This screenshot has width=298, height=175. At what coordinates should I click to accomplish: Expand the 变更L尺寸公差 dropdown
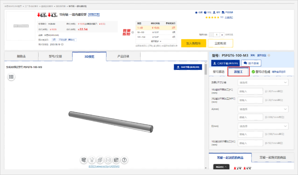tap(263, 82)
